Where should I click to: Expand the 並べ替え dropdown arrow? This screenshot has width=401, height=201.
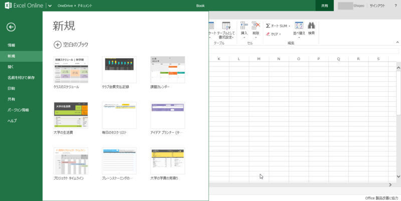coord(299,38)
